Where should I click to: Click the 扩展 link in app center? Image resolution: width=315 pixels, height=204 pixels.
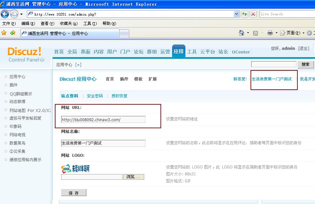(x=153, y=79)
